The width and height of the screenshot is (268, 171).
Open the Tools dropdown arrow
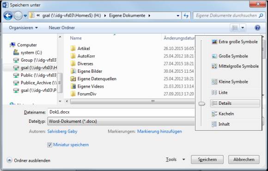[x=183, y=159]
